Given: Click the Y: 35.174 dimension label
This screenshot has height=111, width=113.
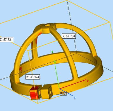Looking at the screenshot, I should click(x=33, y=77).
